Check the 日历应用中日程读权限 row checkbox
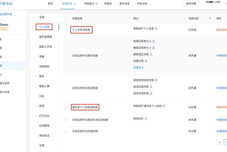Viewport: 227px width, 152px height. click(x=66, y=88)
